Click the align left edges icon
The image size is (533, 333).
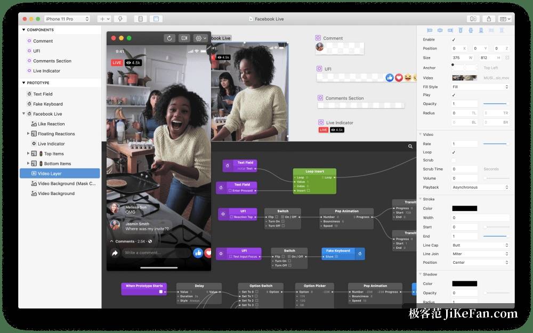(430, 30)
